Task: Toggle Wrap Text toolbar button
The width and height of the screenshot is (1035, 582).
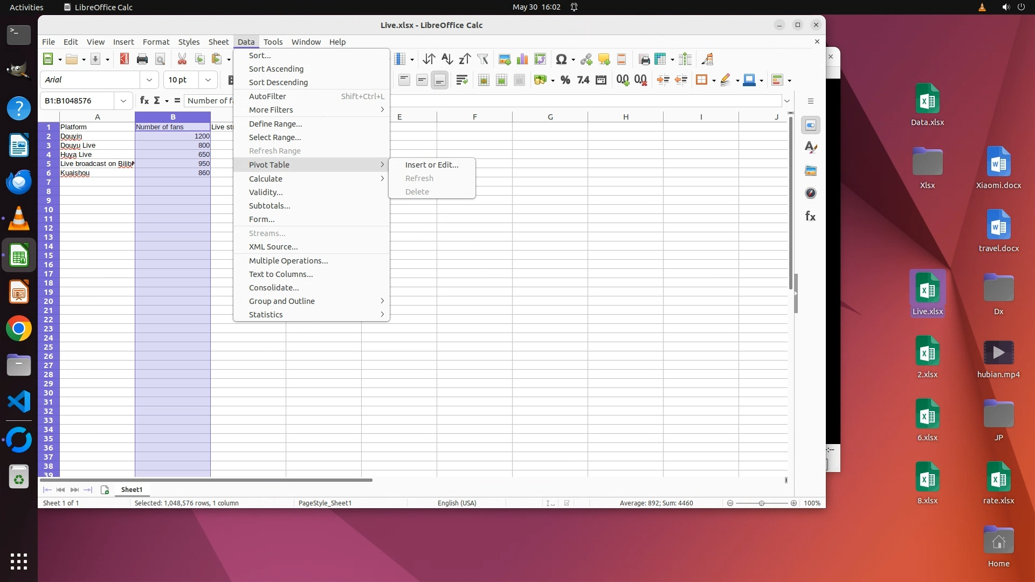Action: 461,80
